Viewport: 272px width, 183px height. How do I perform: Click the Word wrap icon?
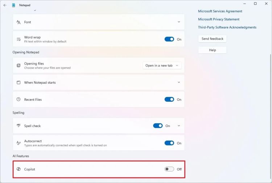click(x=18, y=39)
